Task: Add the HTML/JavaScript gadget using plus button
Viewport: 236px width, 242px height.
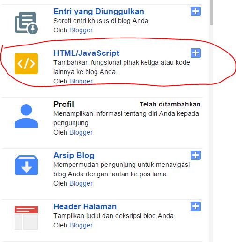Action: coord(196,53)
